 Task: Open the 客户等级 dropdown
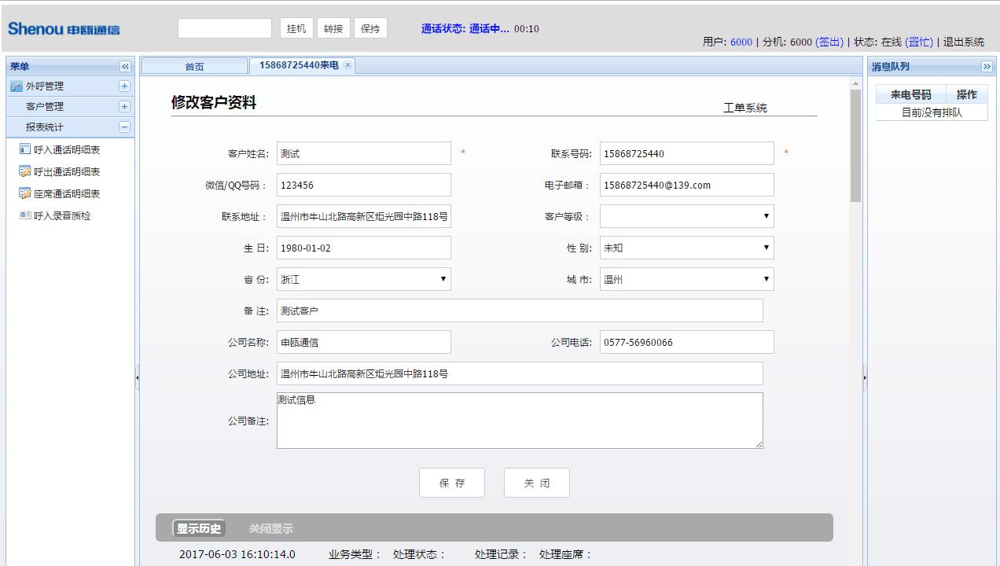(766, 215)
